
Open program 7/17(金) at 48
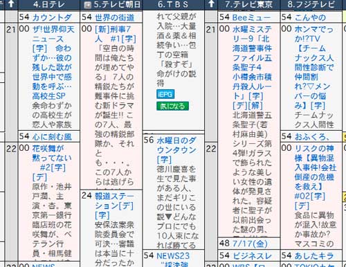point(250,243)
